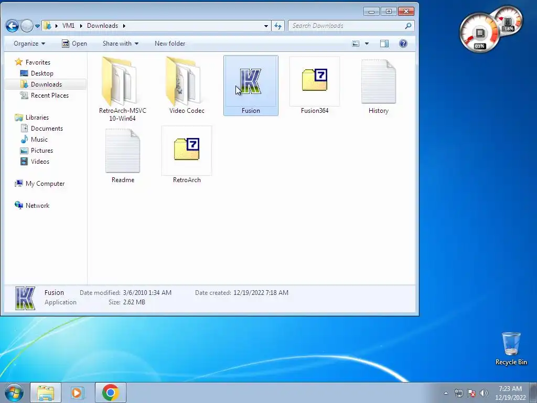Click the Change your view icon

tap(356, 44)
